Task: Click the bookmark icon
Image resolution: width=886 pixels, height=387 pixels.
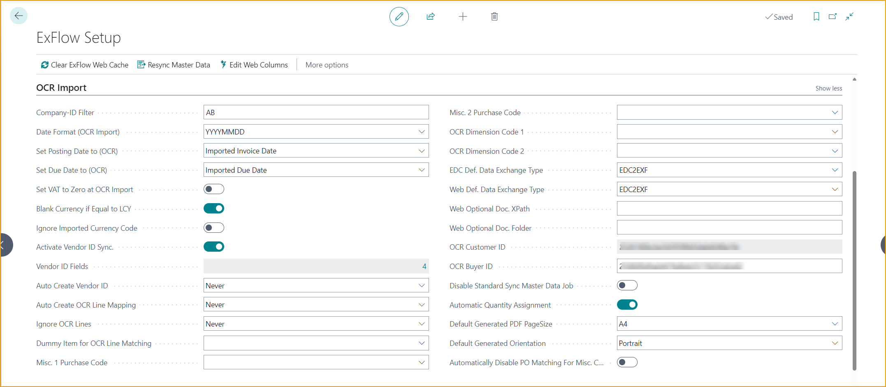Action: (816, 16)
